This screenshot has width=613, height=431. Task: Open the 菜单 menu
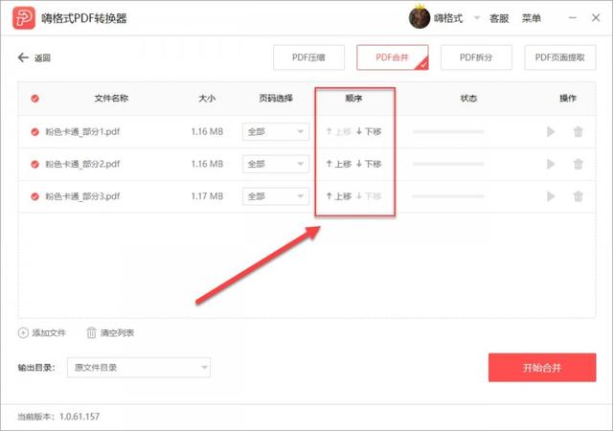click(532, 18)
